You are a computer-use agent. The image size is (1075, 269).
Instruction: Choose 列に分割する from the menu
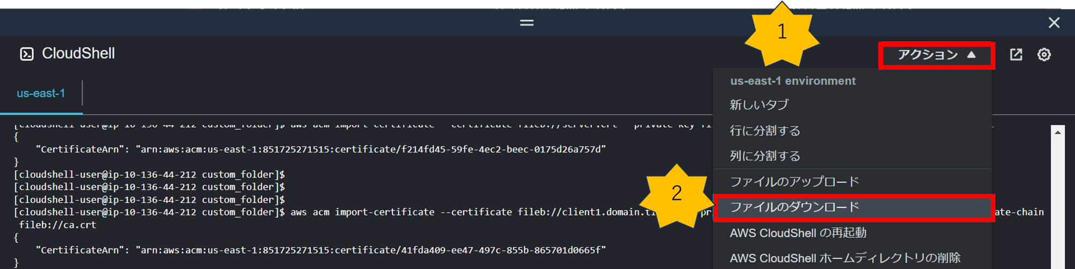click(x=852, y=156)
